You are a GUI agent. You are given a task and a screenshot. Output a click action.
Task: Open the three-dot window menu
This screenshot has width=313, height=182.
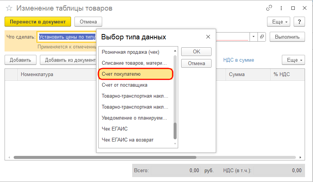click(x=281, y=8)
